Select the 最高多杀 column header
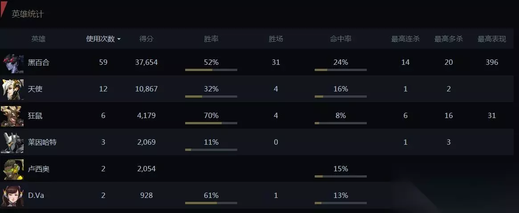 pyautogui.click(x=448, y=39)
